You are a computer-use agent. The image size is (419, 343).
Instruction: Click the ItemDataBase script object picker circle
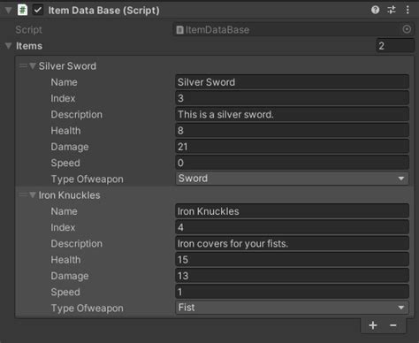[x=407, y=29]
